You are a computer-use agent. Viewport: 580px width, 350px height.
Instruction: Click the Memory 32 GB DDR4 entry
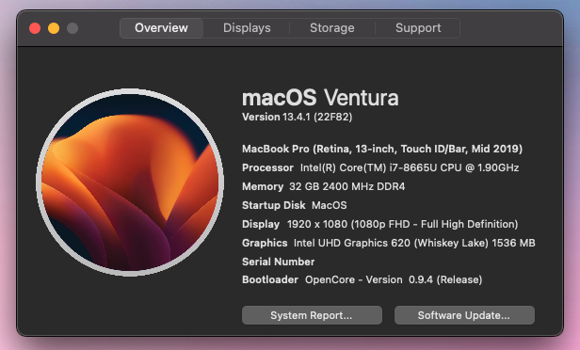(323, 186)
